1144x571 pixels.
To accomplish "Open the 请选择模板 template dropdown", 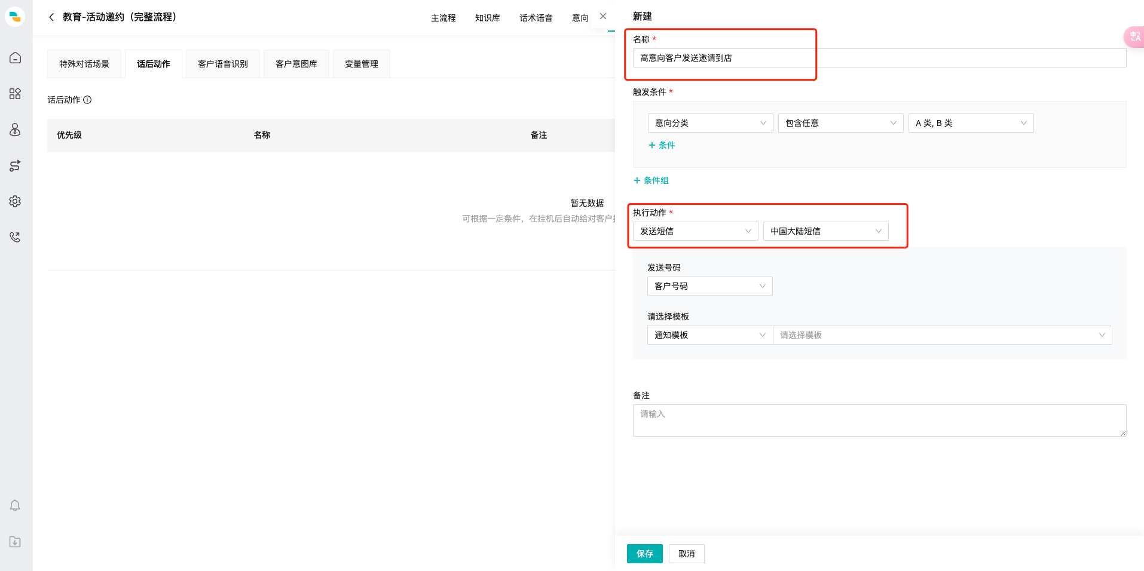I will tap(943, 335).
